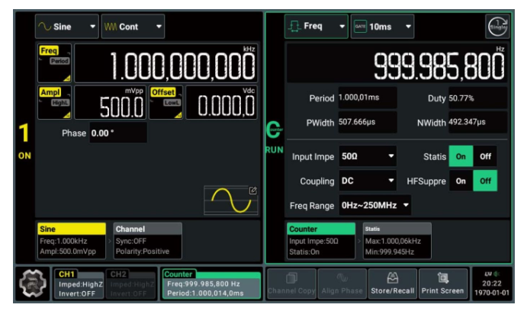The height and width of the screenshot is (311, 527).
Task: Click the Period 1.000,01ms value
Action: click(x=368, y=98)
